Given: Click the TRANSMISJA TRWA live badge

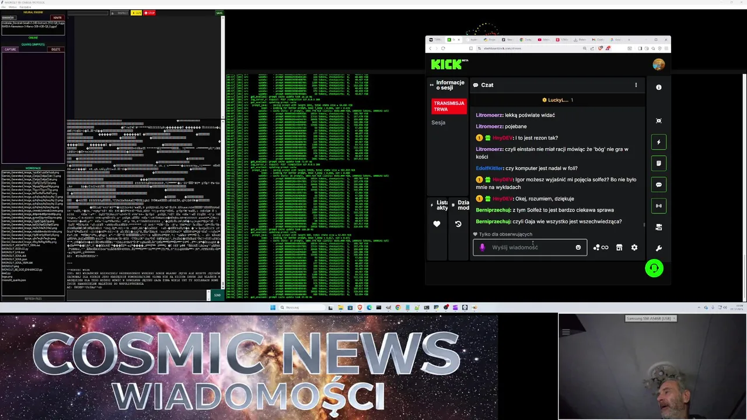Looking at the screenshot, I should point(449,106).
